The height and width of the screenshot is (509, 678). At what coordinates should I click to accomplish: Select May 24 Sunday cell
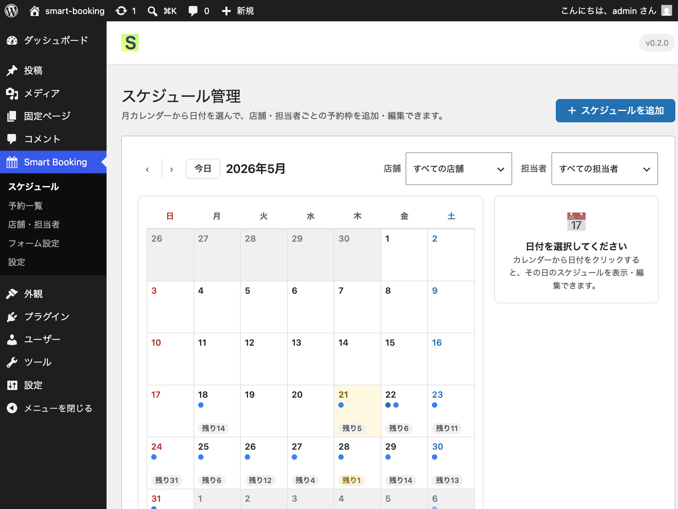(170, 463)
